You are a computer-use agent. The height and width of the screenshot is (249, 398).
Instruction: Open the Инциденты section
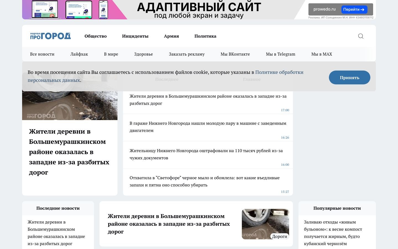[135, 36]
